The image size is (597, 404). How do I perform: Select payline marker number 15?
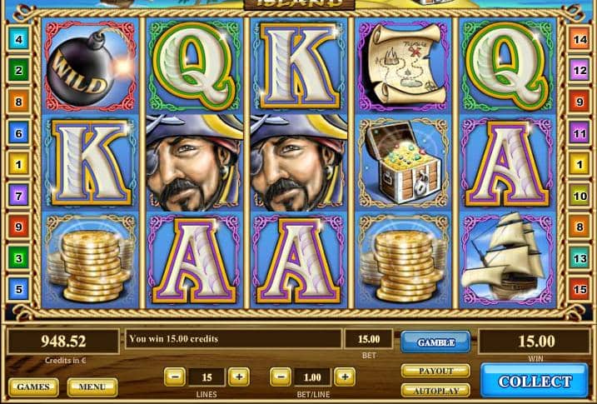580,289
